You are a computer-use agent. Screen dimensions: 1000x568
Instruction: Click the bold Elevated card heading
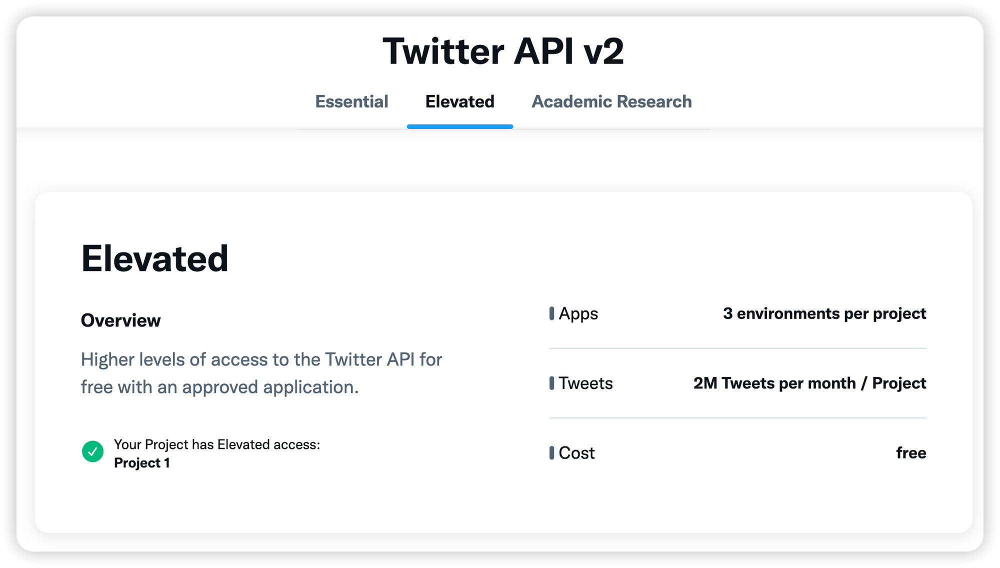155,258
